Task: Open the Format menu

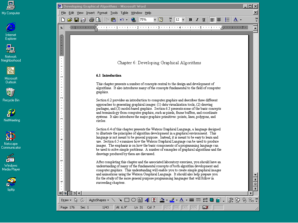Action: [x=102, y=13]
